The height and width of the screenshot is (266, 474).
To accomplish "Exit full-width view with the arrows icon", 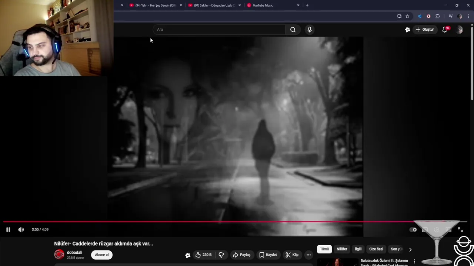I will (460, 229).
